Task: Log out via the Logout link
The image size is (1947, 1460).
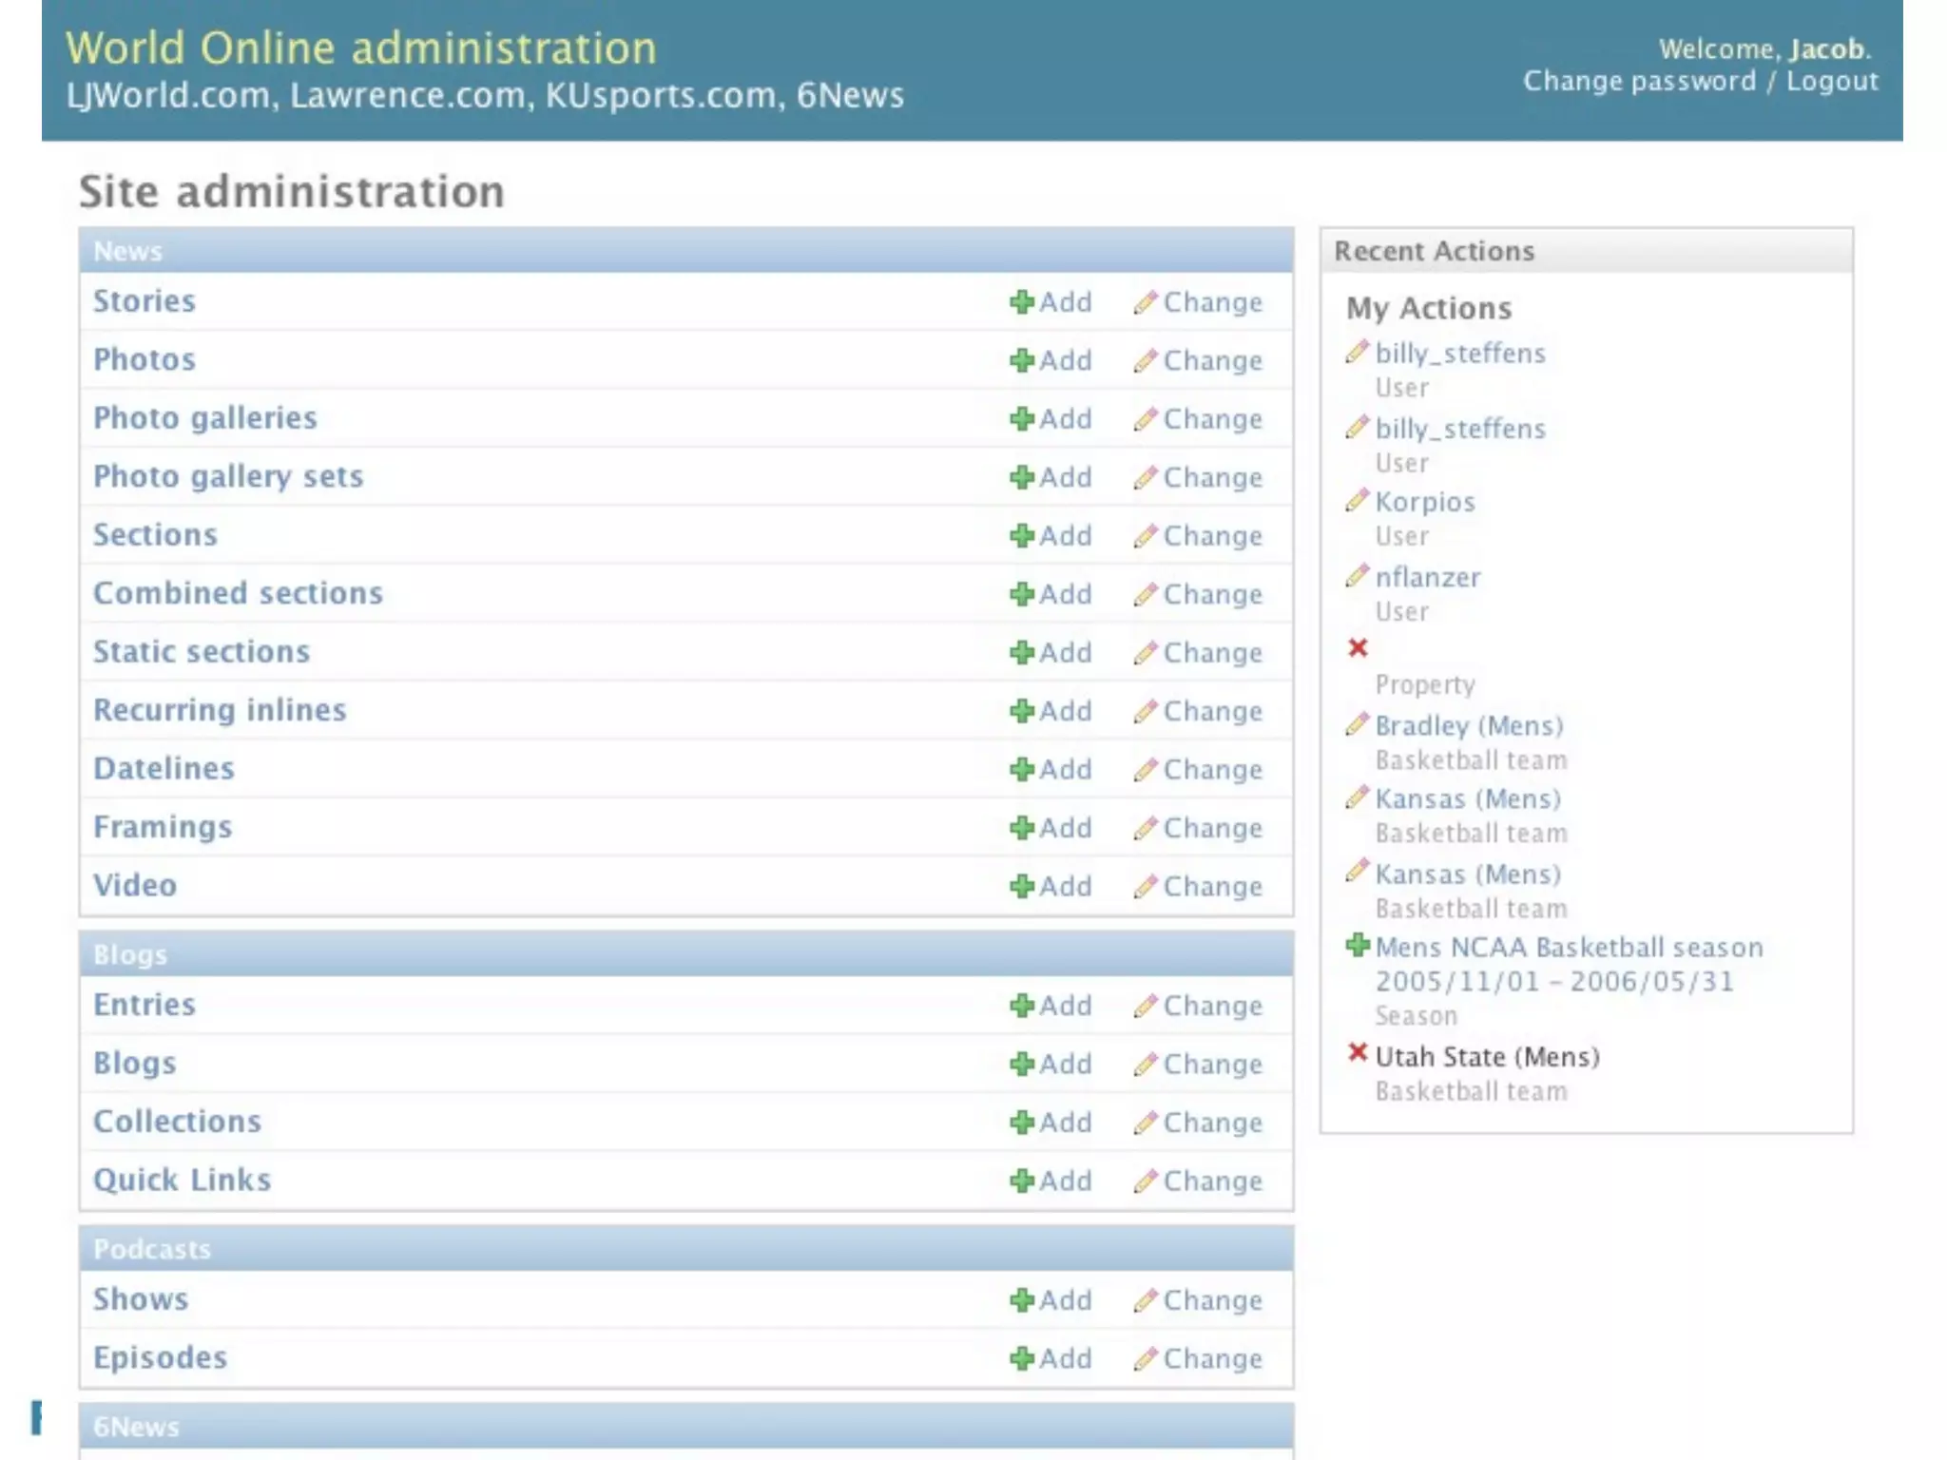Action: click(x=1832, y=82)
